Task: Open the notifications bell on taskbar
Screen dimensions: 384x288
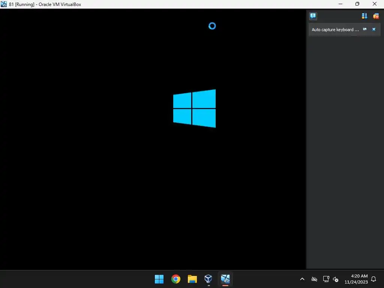Action: click(373, 279)
